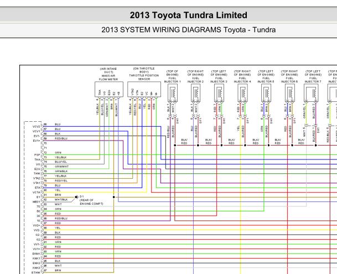Click the "(REAR OF ENGINE COMPT)" note
The image size is (337, 274).
tap(91, 201)
